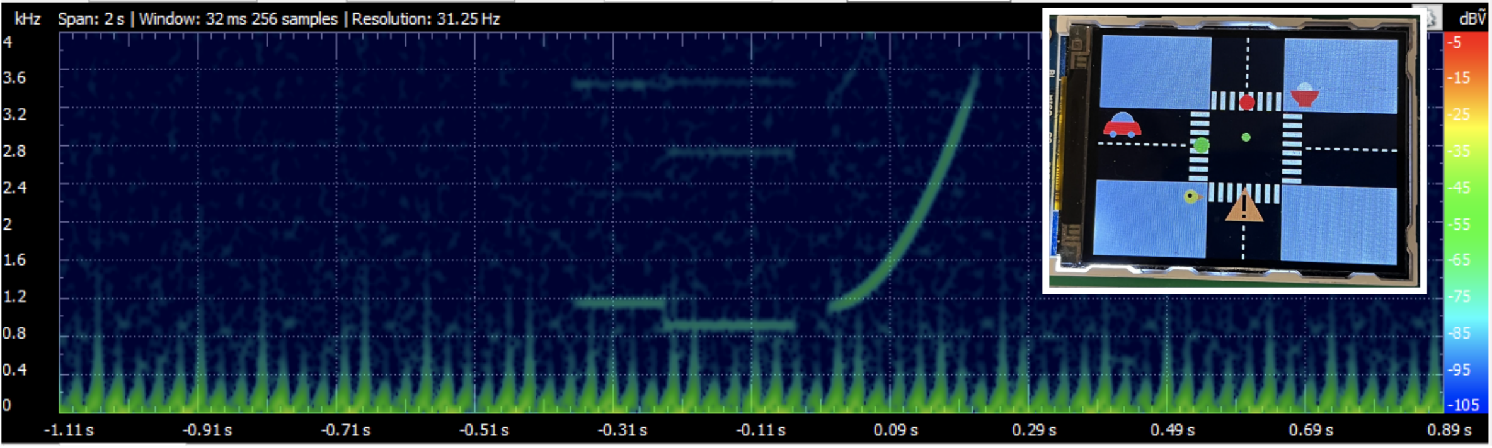Click the large green light on left crosswalk
The height and width of the screenshot is (448, 1492).
1202,145
